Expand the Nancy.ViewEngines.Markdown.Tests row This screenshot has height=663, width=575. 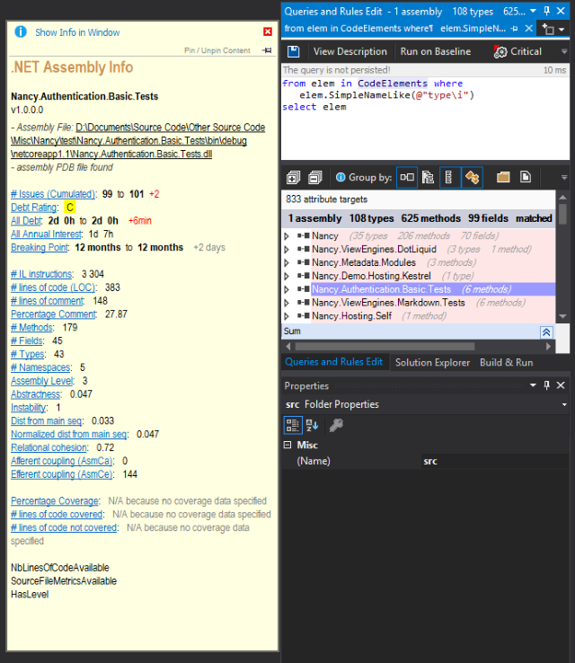(287, 303)
